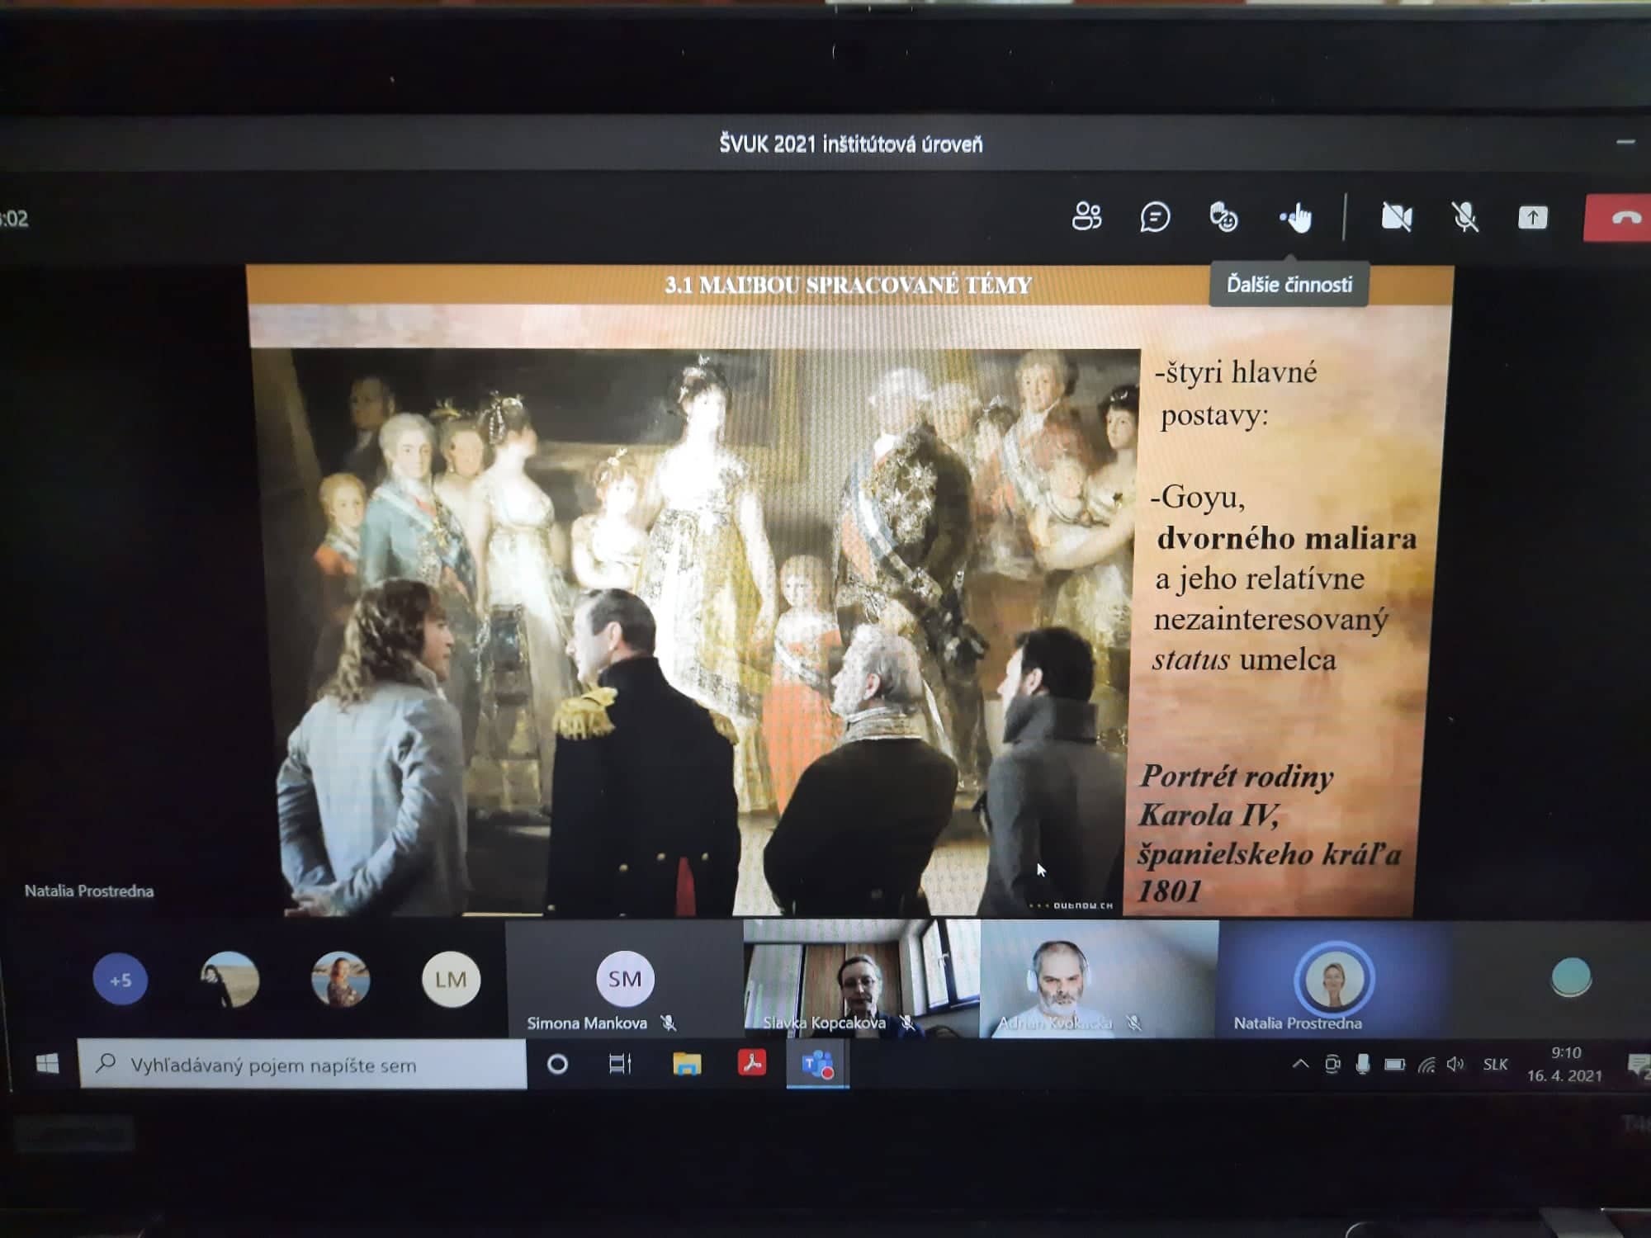Screen dimensions: 1651x1238
Task: Open the reactions and raise hand menu
Action: pyautogui.click(x=1223, y=218)
